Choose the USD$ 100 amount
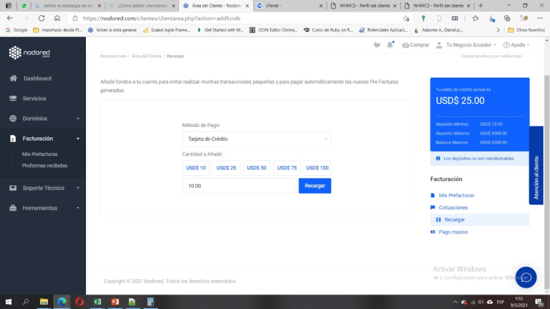This screenshot has width=550, height=309. [317, 168]
